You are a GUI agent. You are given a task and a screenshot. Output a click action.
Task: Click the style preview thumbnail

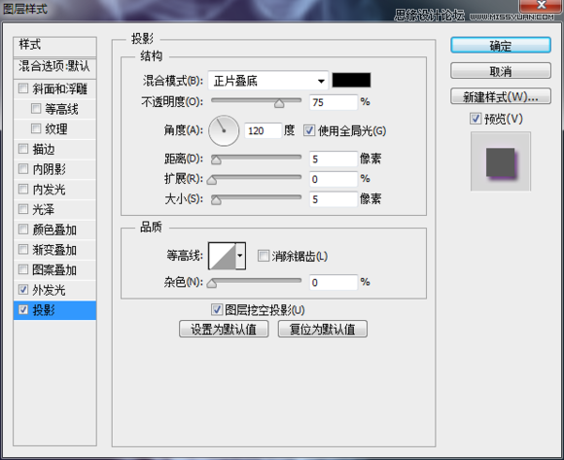pos(501,161)
